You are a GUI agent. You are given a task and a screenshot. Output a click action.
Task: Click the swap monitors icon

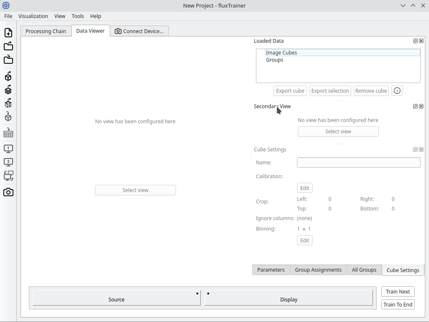8,176
